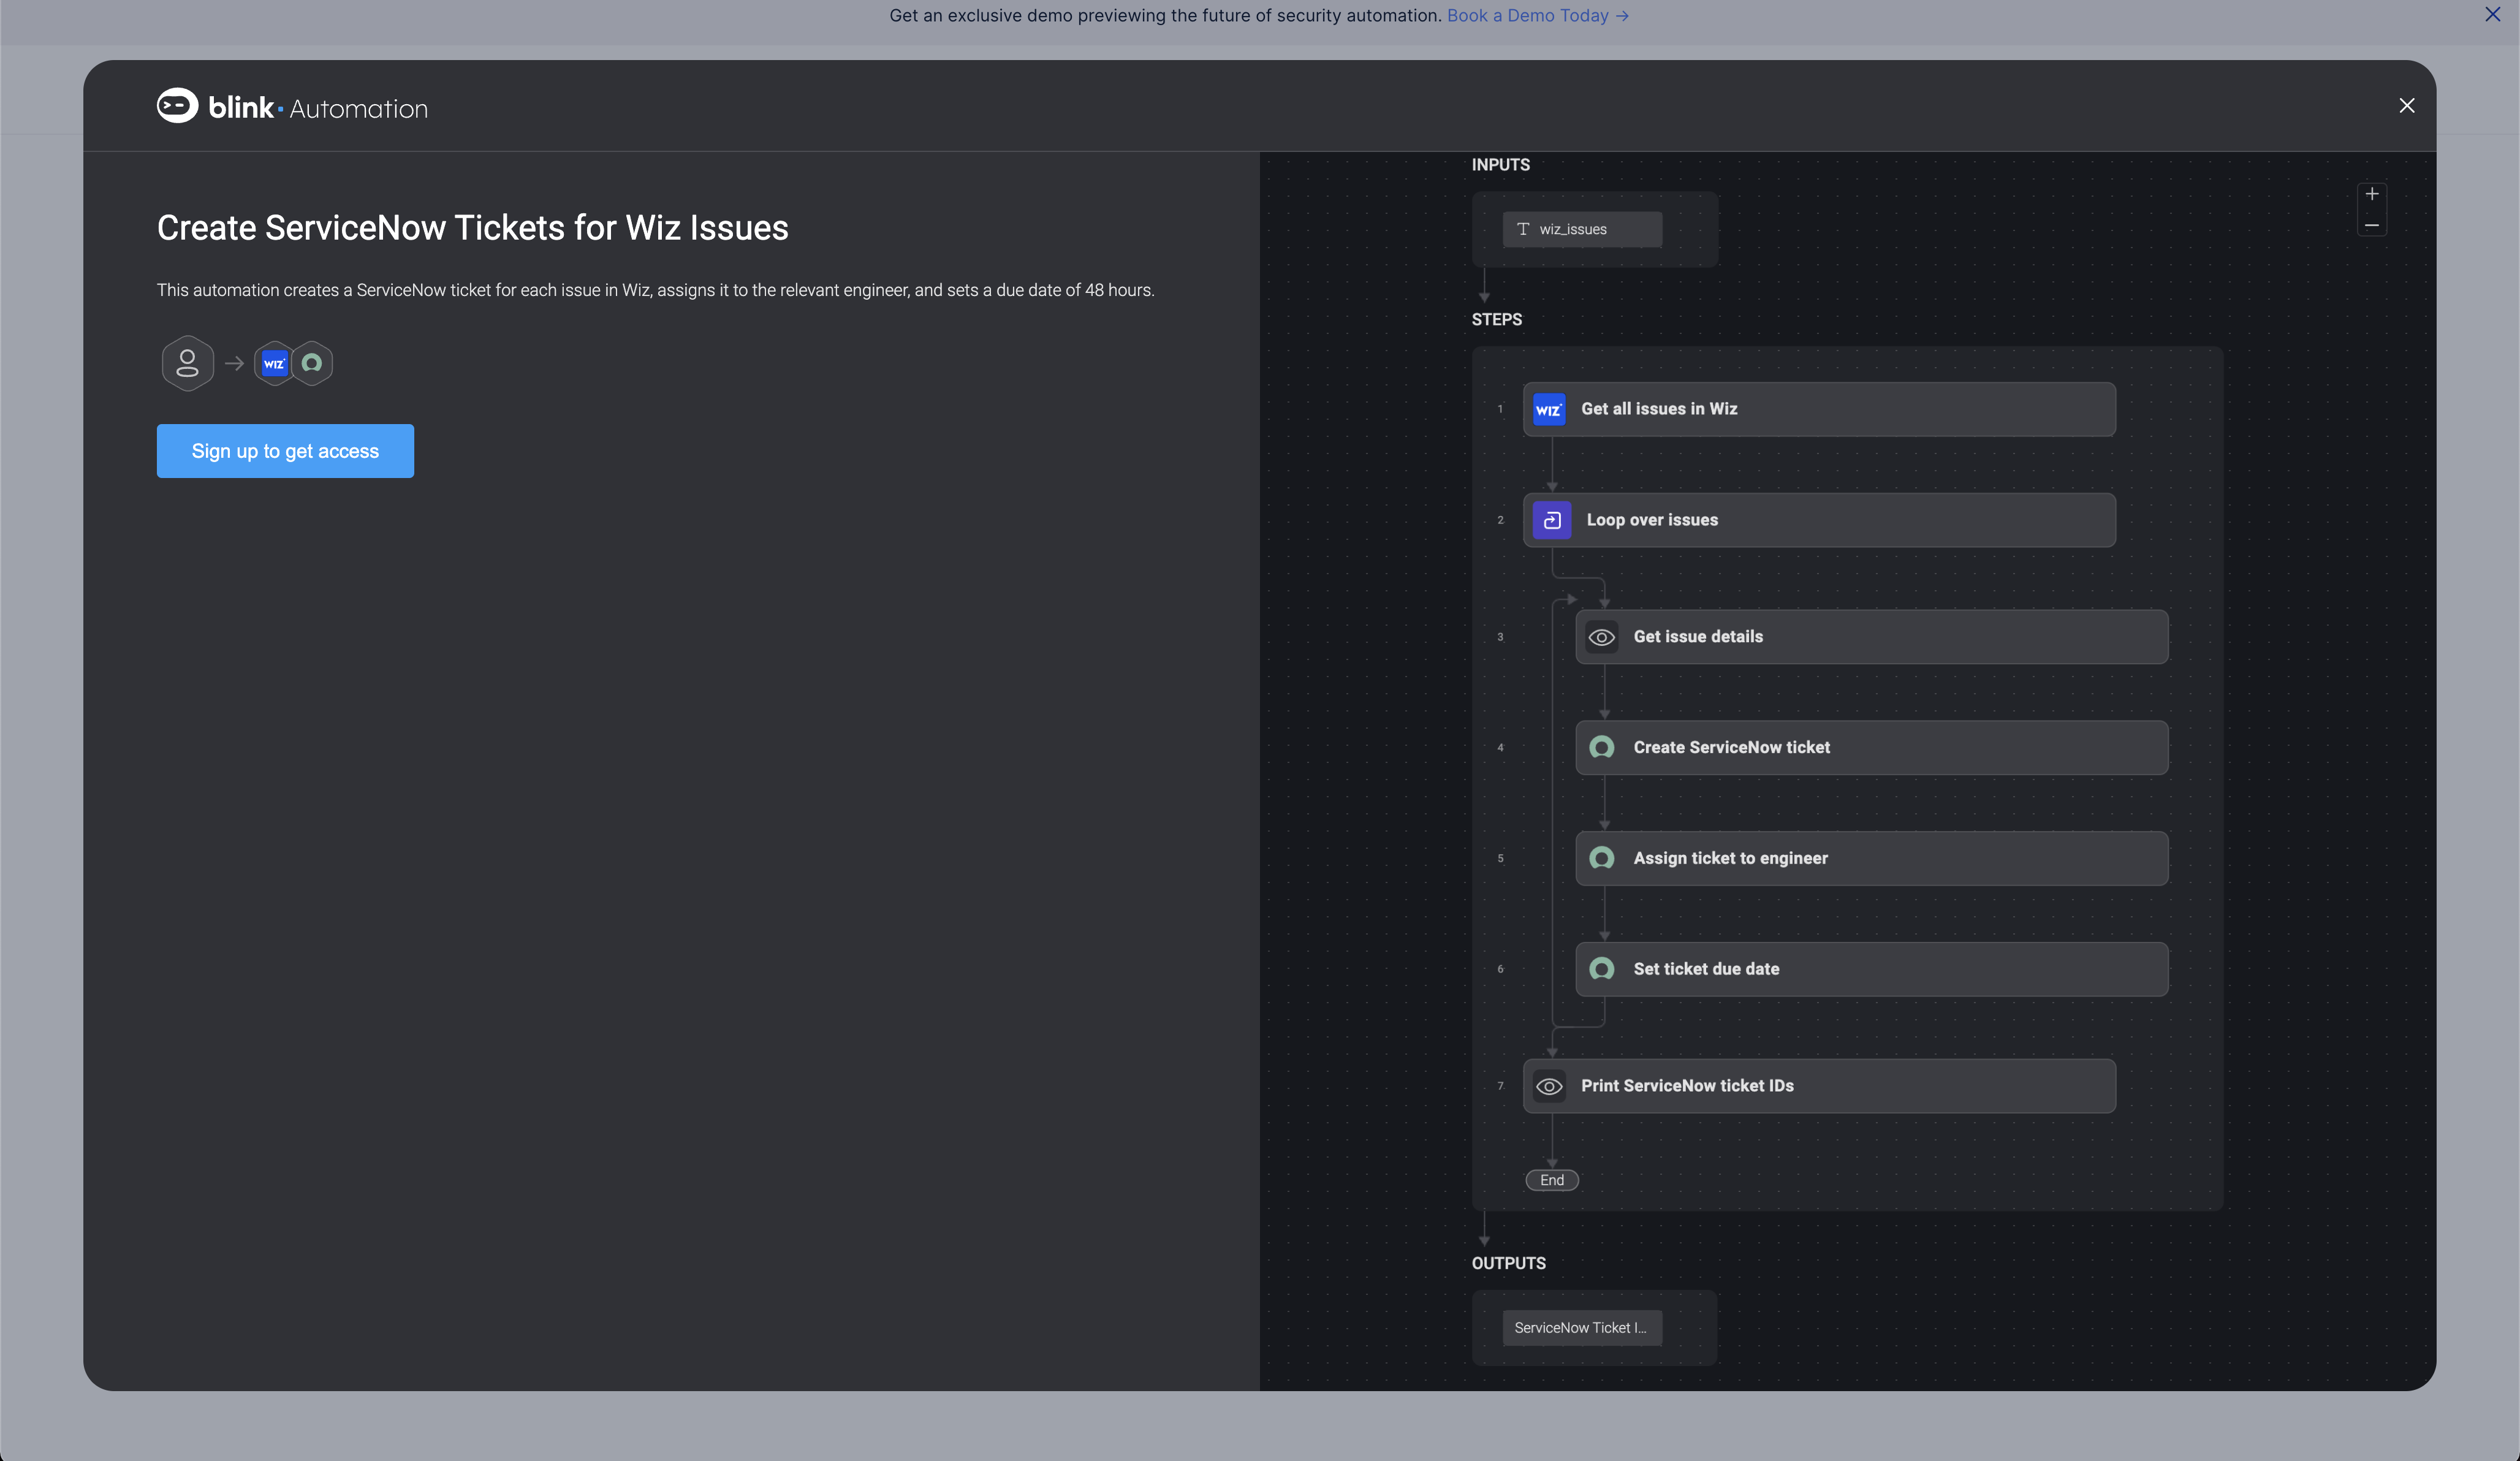
Task: Click the wiz_issues input field node
Action: (x=1581, y=228)
